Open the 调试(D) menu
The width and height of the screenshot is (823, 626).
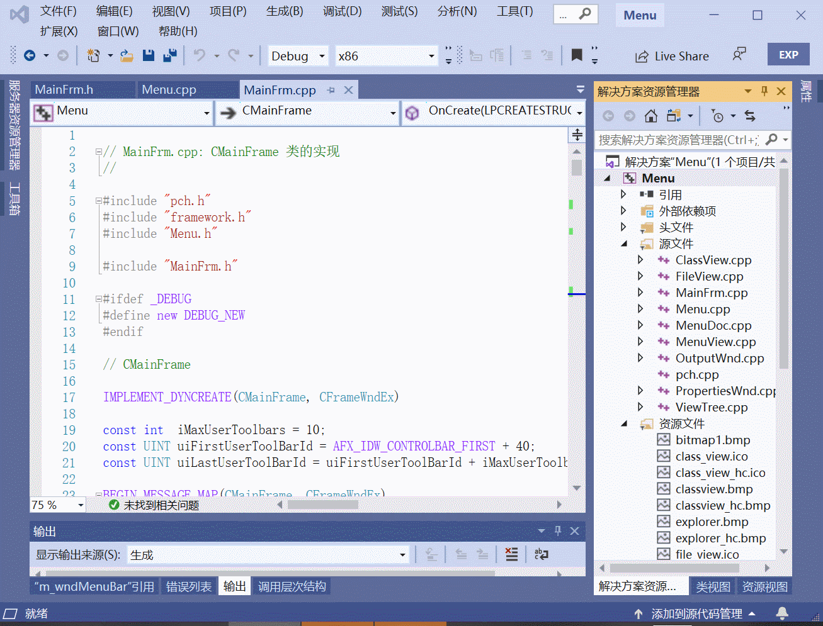click(x=342, y=11)
